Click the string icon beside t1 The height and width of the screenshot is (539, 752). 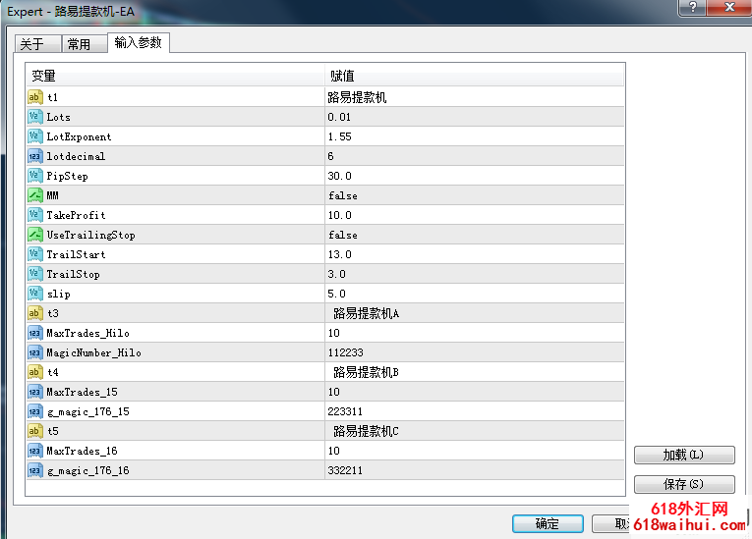(x=35, y=97)
